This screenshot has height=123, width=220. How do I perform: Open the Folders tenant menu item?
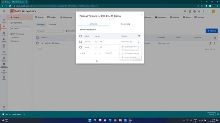pos(52,17)
